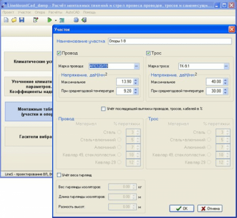Browse wire types via Марка провода ellipsis
The image size is (237, 218).
(136, 66)
